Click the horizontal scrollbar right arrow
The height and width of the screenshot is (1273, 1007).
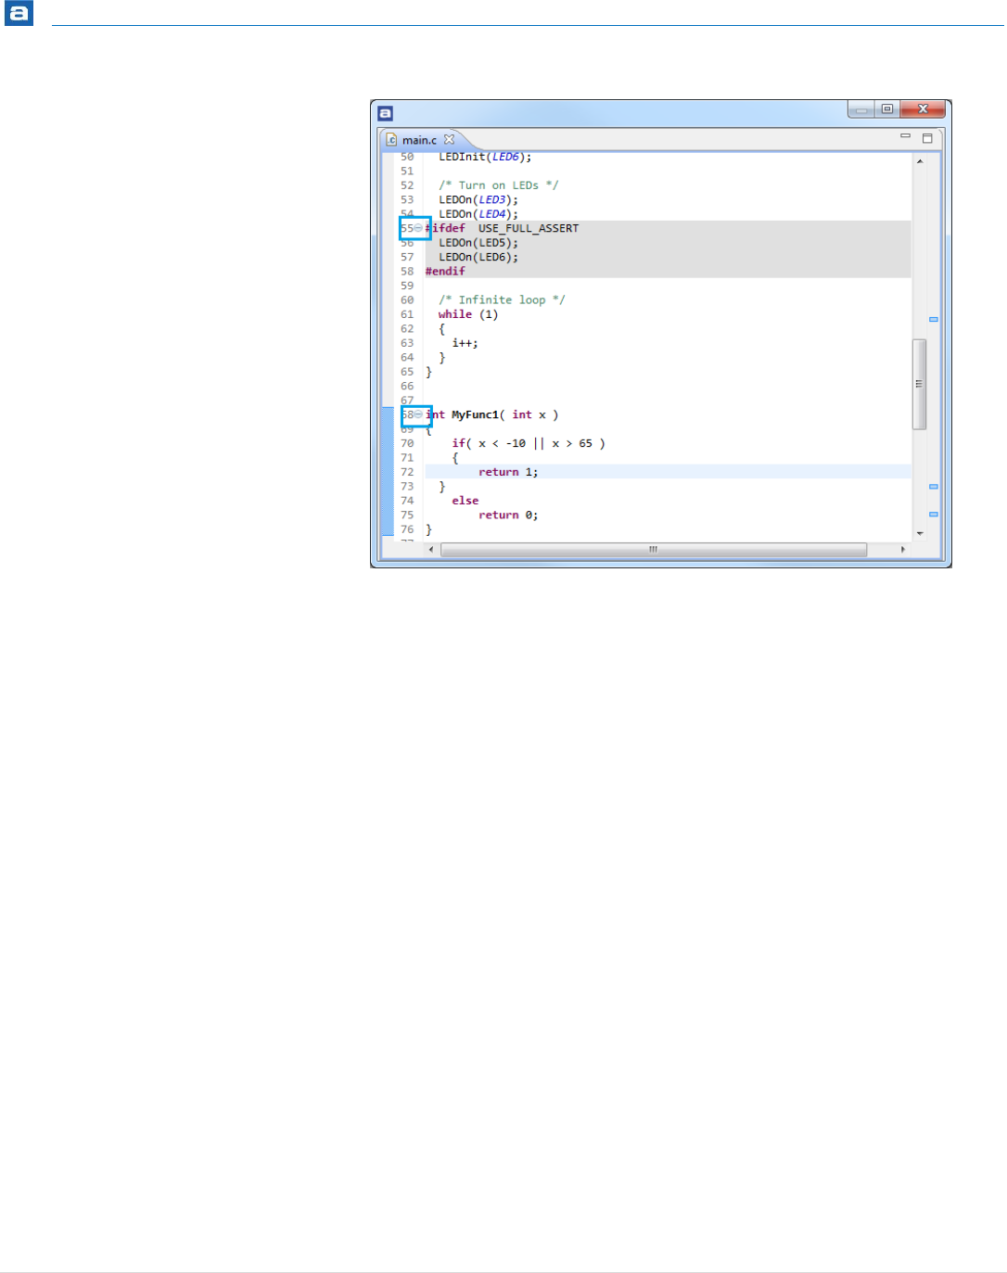click(x=903, y=550)
